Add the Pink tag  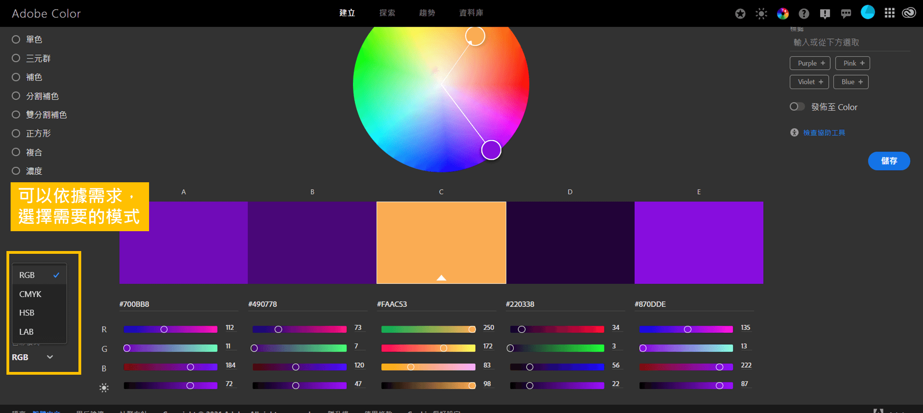click(x=853, y=63)
